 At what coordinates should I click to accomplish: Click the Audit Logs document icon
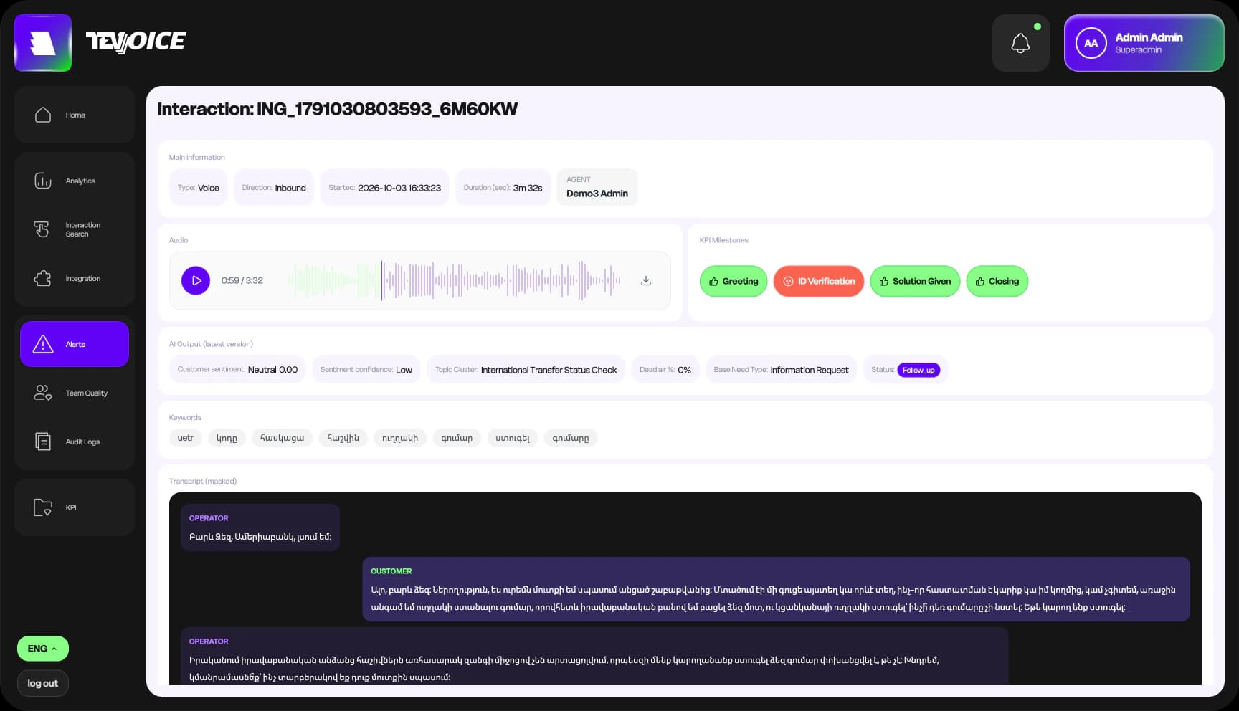point(43,442)
